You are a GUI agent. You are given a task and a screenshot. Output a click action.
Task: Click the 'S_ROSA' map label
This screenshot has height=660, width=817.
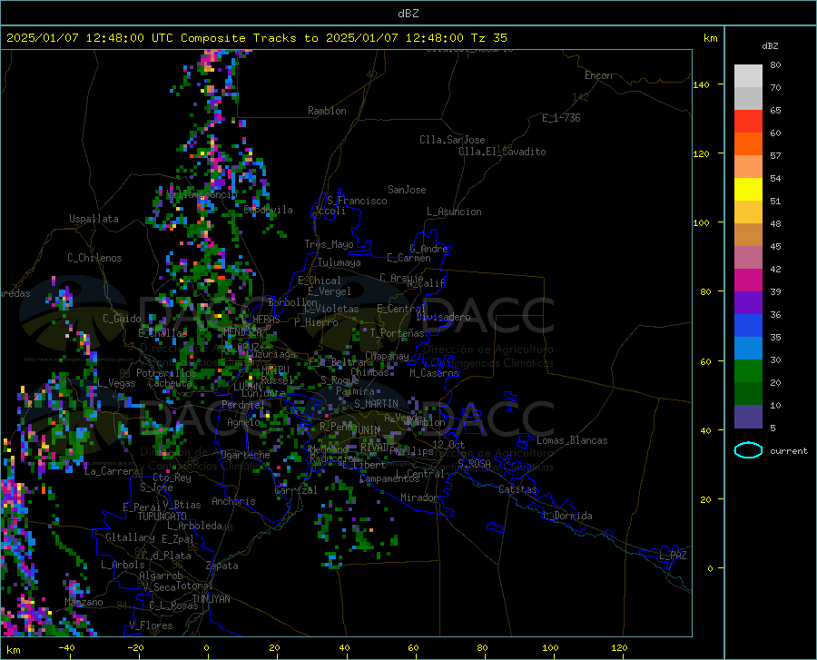(474, 464)
